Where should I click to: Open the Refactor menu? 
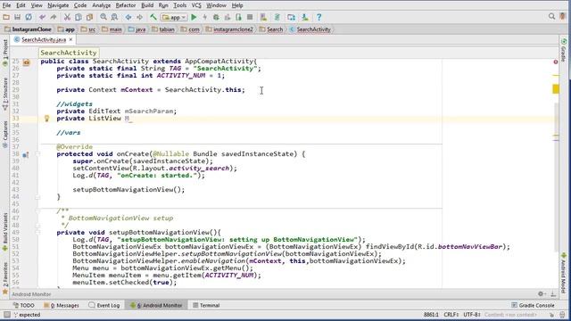tap(126, 5)
